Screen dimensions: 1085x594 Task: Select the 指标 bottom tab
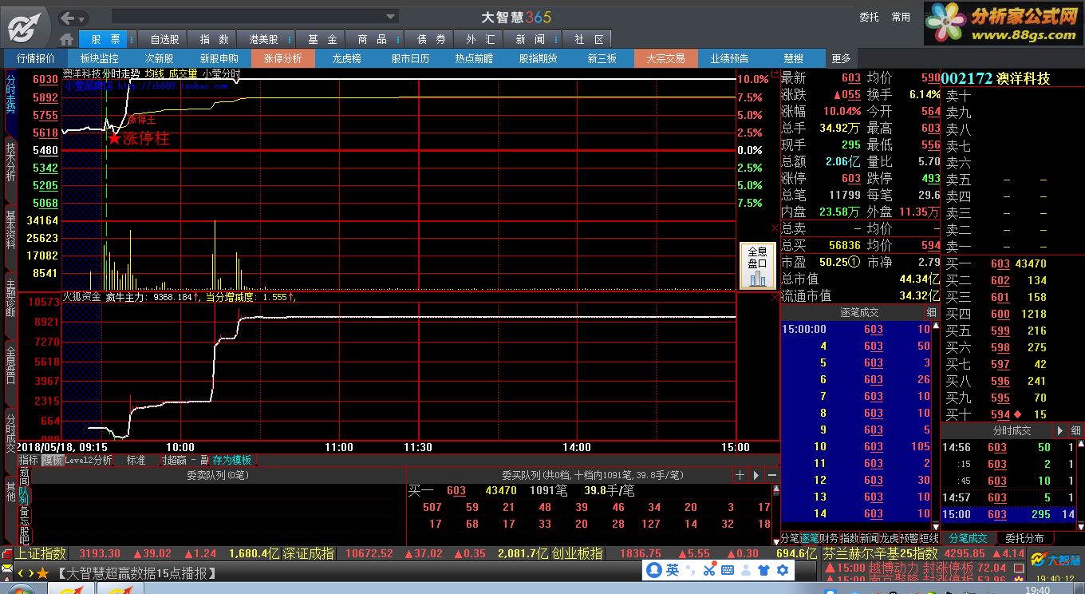[30, 460]
